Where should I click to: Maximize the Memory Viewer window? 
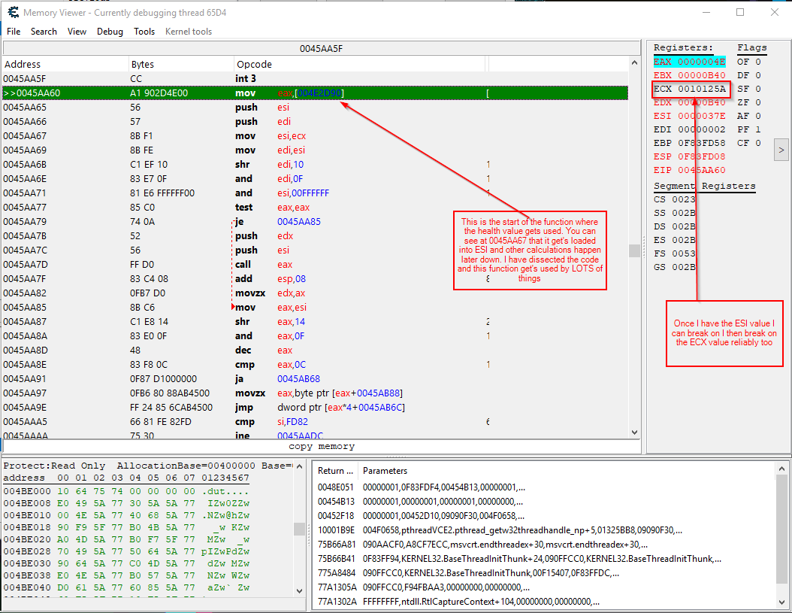[x=740, y=13]
